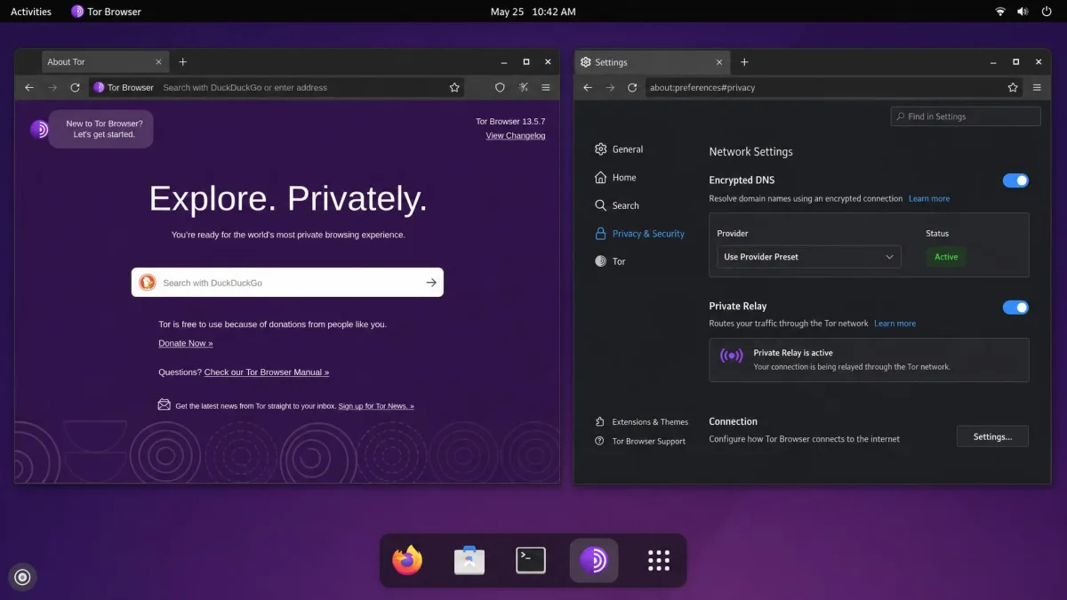Open the clock showing May 25 10:42 AM
1067x600 pixels.
tap(533, 12)
